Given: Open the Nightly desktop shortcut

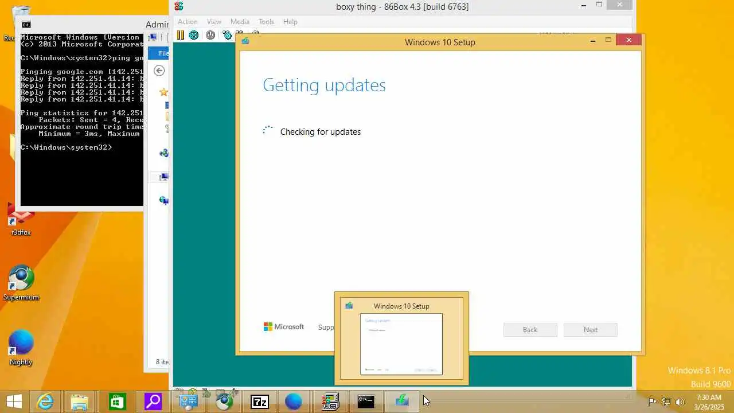Looking at the screenshot, I should 21,348.
